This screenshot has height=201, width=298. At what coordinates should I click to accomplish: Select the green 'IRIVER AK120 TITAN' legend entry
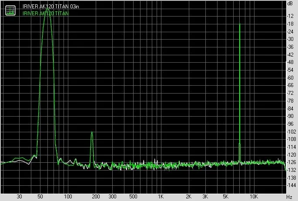pos(45,13)
